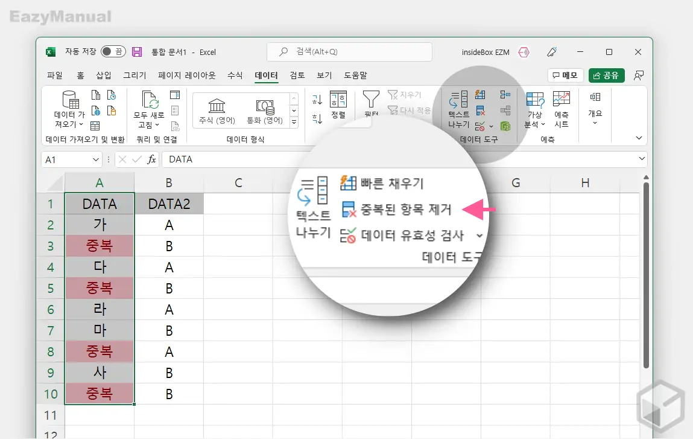Click the formula bar showing DATA
Viewport: 693px width, 439px height.
[400, 159]
